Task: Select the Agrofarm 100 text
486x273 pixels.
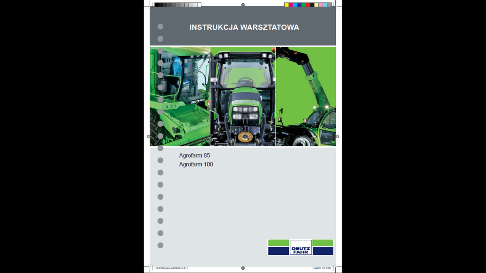Action: click(x=196, y=165)
